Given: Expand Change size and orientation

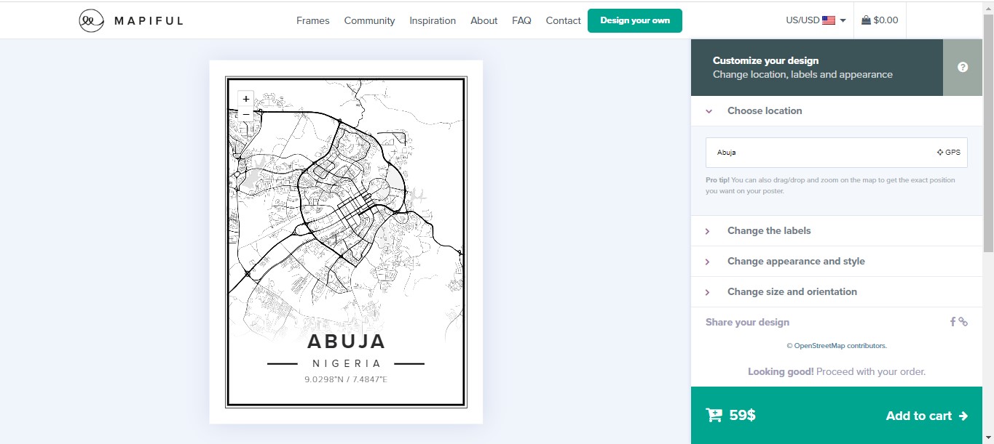Looking at the screenshot, I should (792, 291).
